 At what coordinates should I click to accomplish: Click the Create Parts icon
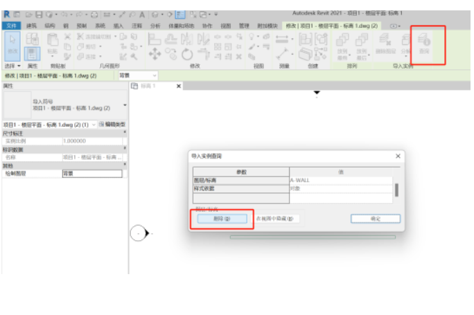(x=306, y=55)
